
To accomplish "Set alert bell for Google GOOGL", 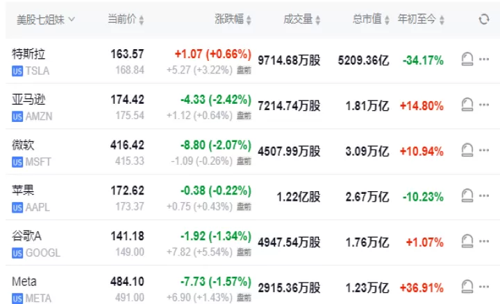I will [x=467, y=241].
